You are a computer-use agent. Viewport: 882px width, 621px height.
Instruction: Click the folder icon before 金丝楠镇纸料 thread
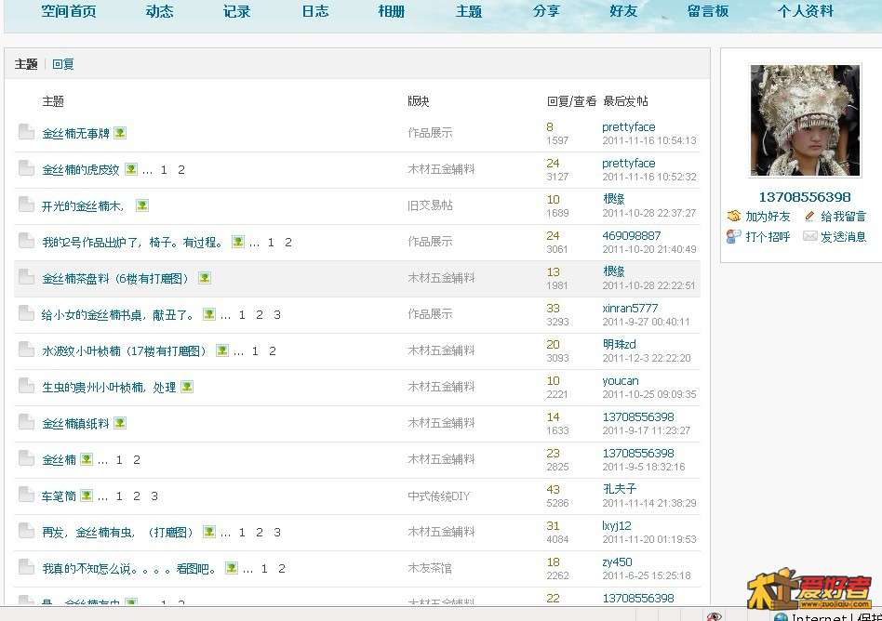(26, 422)
